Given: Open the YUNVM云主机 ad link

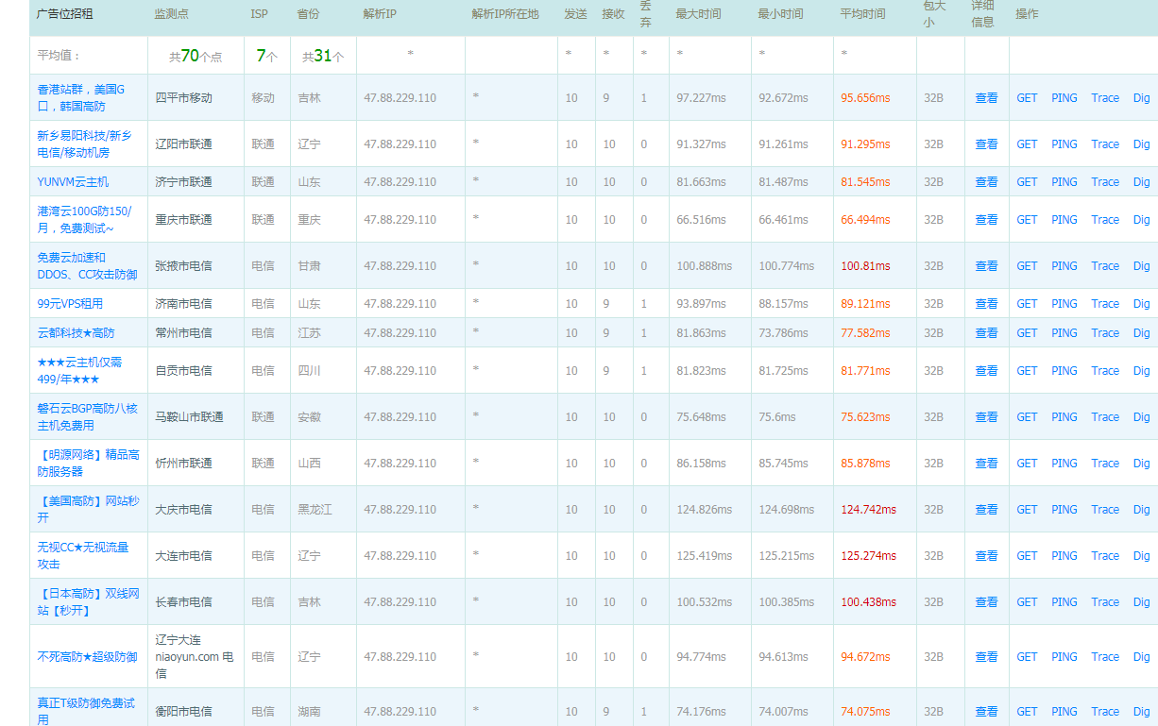Looking at the screenshot, I should click(x=73, y=181).
